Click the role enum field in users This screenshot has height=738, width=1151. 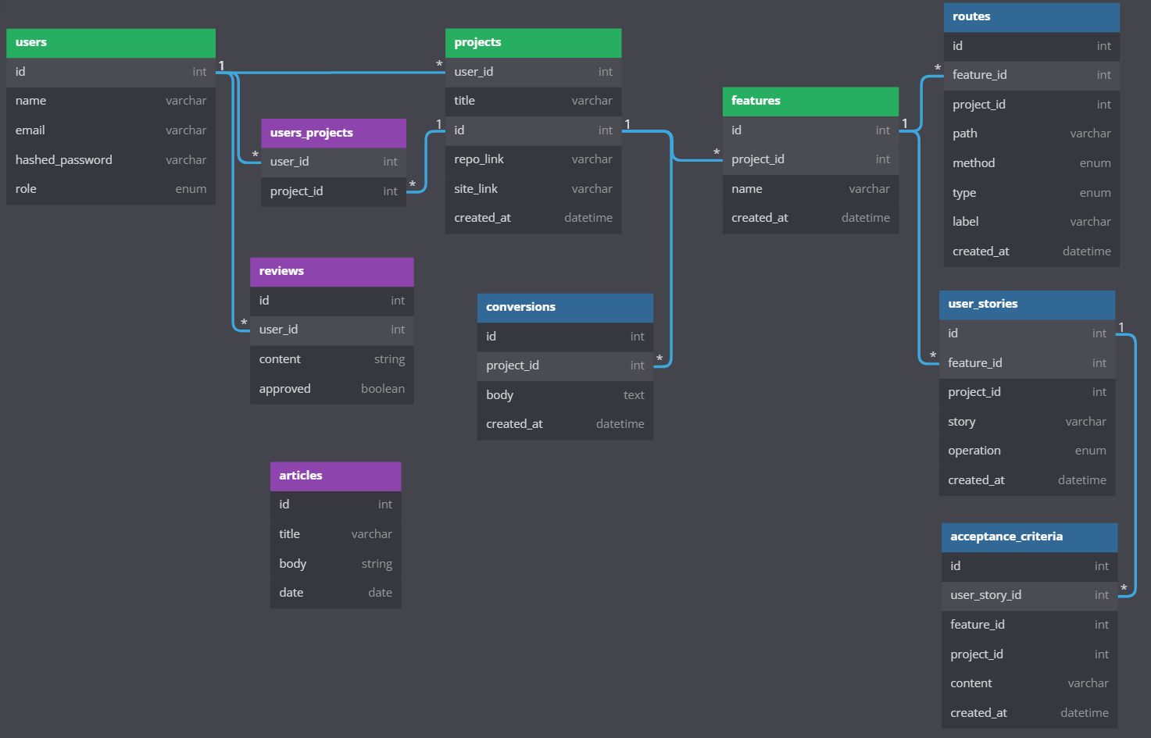(110, 188)
